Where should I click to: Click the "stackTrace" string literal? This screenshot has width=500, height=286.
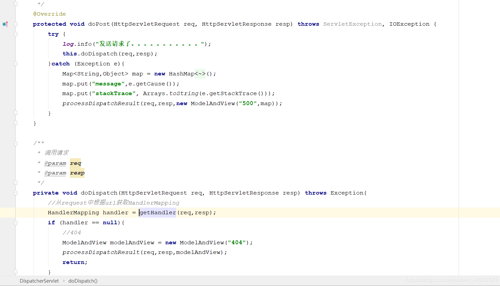pos(114,93)
